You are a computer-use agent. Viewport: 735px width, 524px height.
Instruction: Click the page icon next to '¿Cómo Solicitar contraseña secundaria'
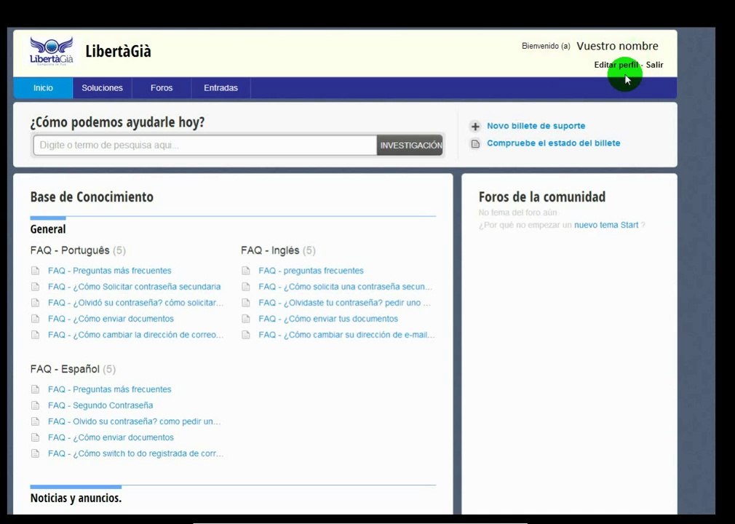tap(35, 286)
